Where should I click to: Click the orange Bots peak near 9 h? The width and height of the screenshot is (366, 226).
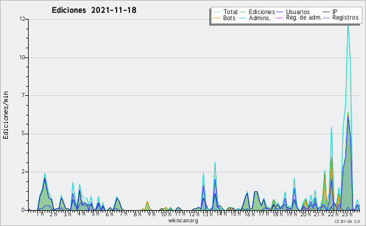click(x=147, y=202)
